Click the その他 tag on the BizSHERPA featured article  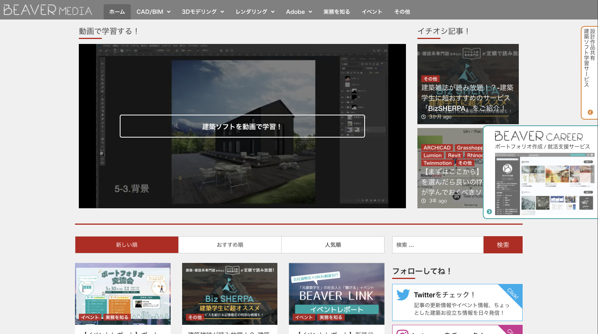pyautogui.click(x=430, y=79)
